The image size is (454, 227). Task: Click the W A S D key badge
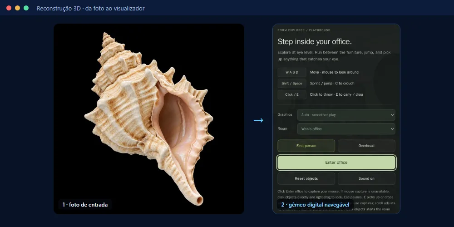(x=291, y=72)
